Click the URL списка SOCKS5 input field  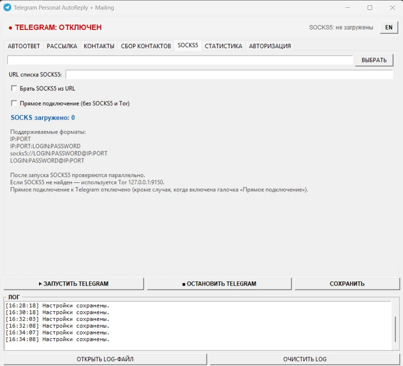(229, 74)
